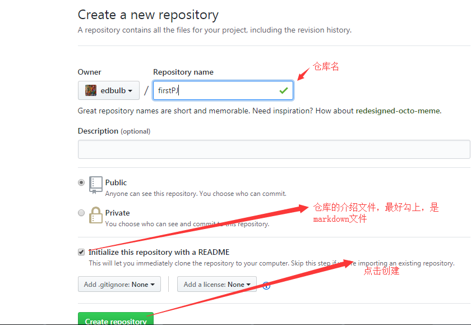The height and width of the screenshot is (325, 471).
Task: Click the Description (optional) label
Action: [114, 131]
